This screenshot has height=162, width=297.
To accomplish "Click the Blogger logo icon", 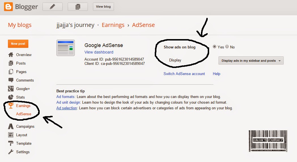I will 8,7.
